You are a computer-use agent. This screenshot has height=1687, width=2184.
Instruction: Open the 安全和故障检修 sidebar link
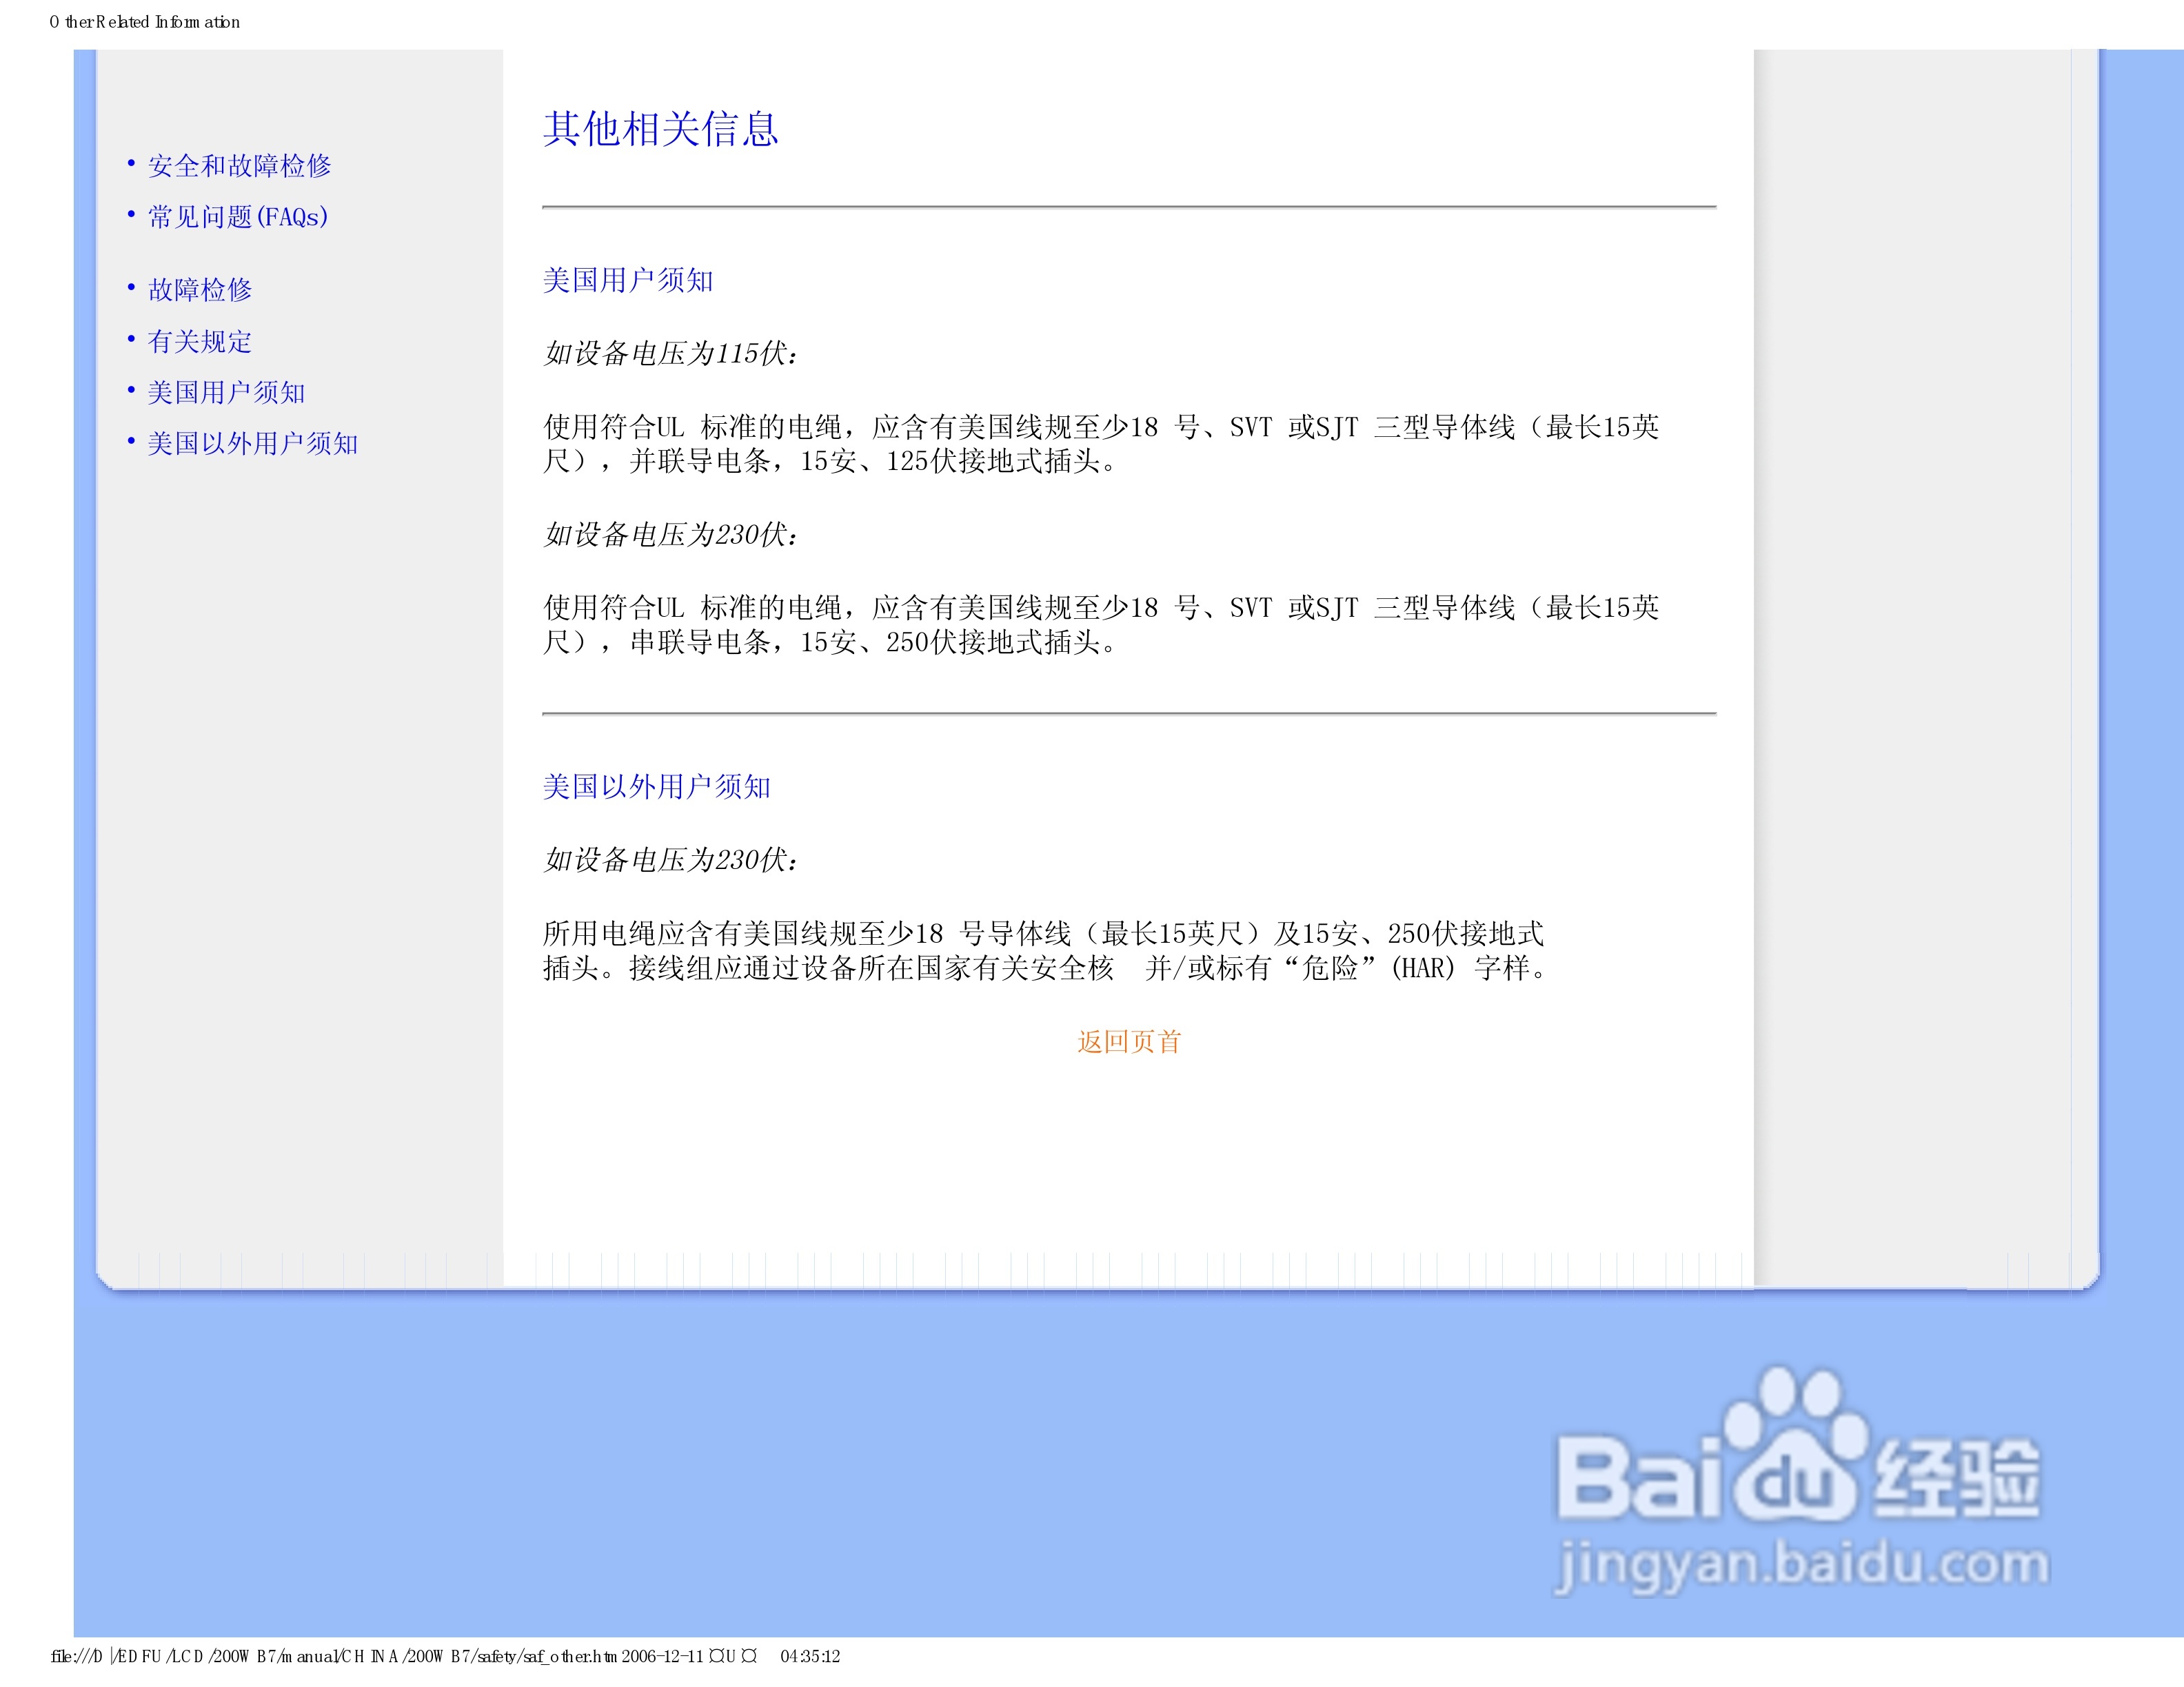click(239, 166)
